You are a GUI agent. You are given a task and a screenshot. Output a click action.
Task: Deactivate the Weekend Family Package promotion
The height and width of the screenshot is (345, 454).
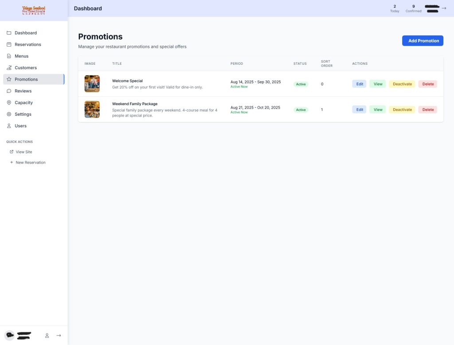[x=402, y=110]
